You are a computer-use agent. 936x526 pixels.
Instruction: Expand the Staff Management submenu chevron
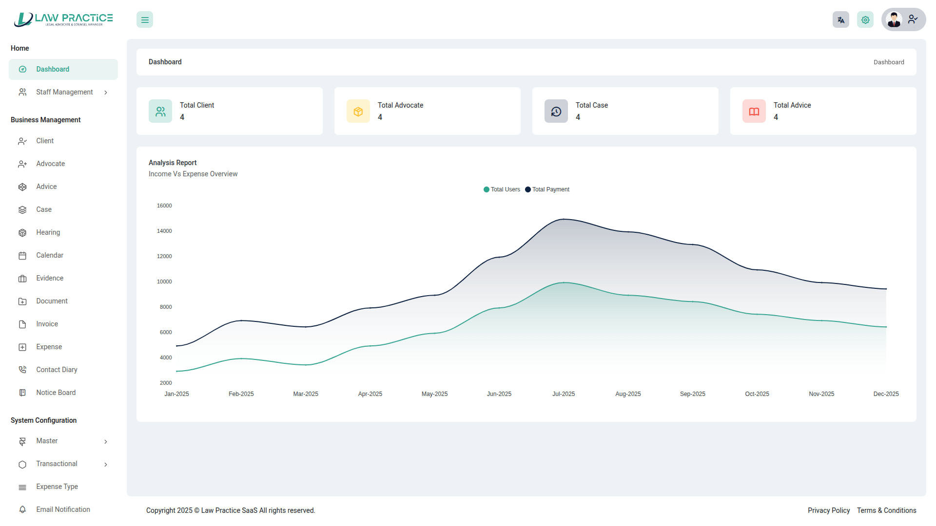[x=106, y=93]
